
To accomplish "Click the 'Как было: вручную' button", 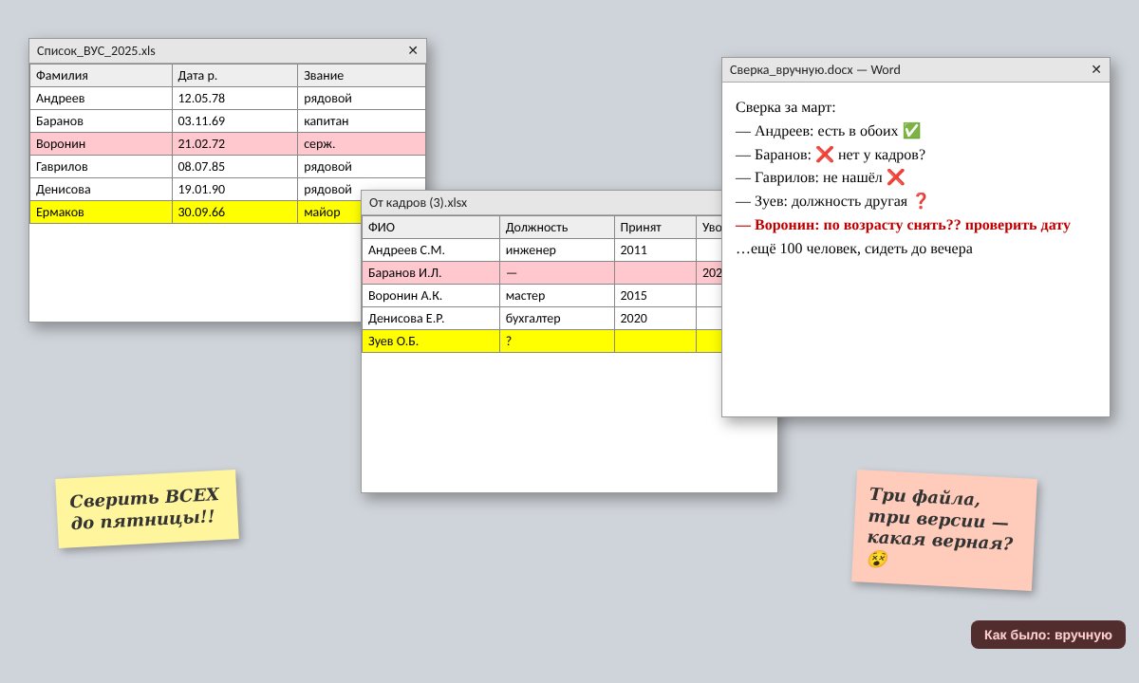I will pyautogui.click(x=1048, y=635).
